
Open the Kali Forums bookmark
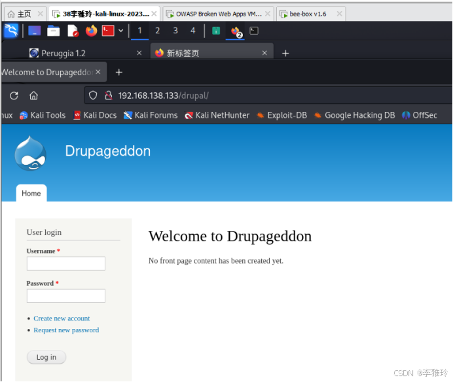click(x=151, y=116)
